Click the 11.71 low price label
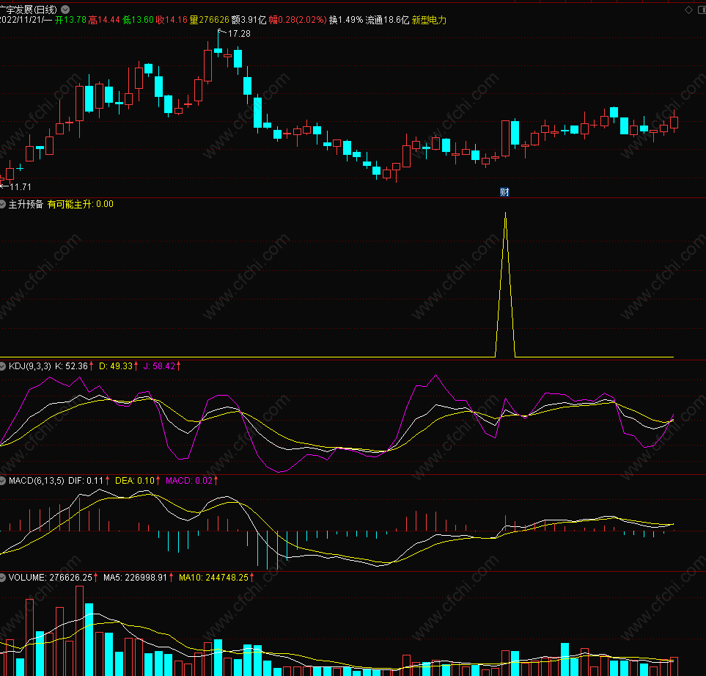 point(21,186)
